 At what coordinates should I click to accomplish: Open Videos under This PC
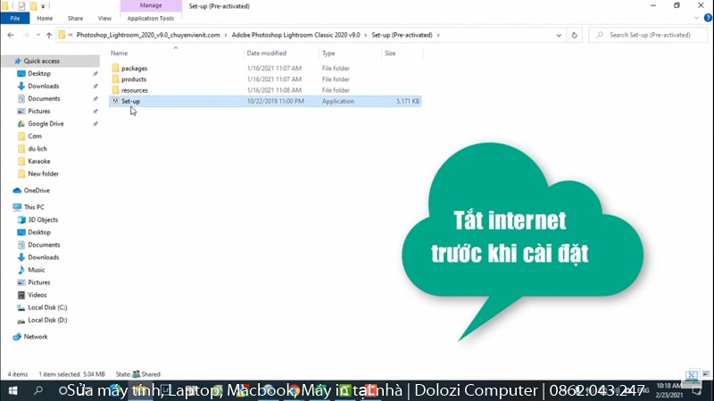pyautogui.click(x=37, y=295)
